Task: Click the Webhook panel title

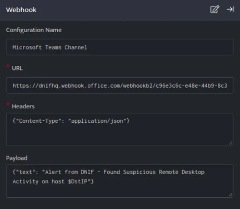Action: point(21,10)
